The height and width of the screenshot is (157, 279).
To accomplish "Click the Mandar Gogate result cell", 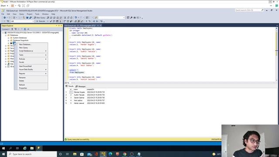I will [79, 92].
